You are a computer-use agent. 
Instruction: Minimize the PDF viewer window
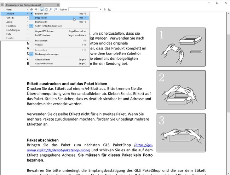point(209,3)
